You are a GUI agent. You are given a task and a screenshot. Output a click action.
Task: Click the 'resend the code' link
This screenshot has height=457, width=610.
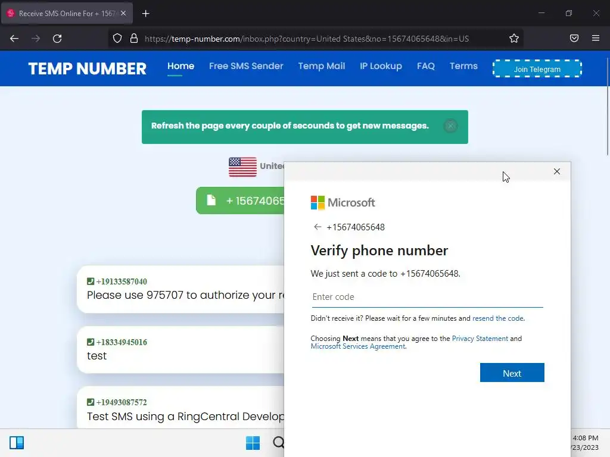point(498,318)
